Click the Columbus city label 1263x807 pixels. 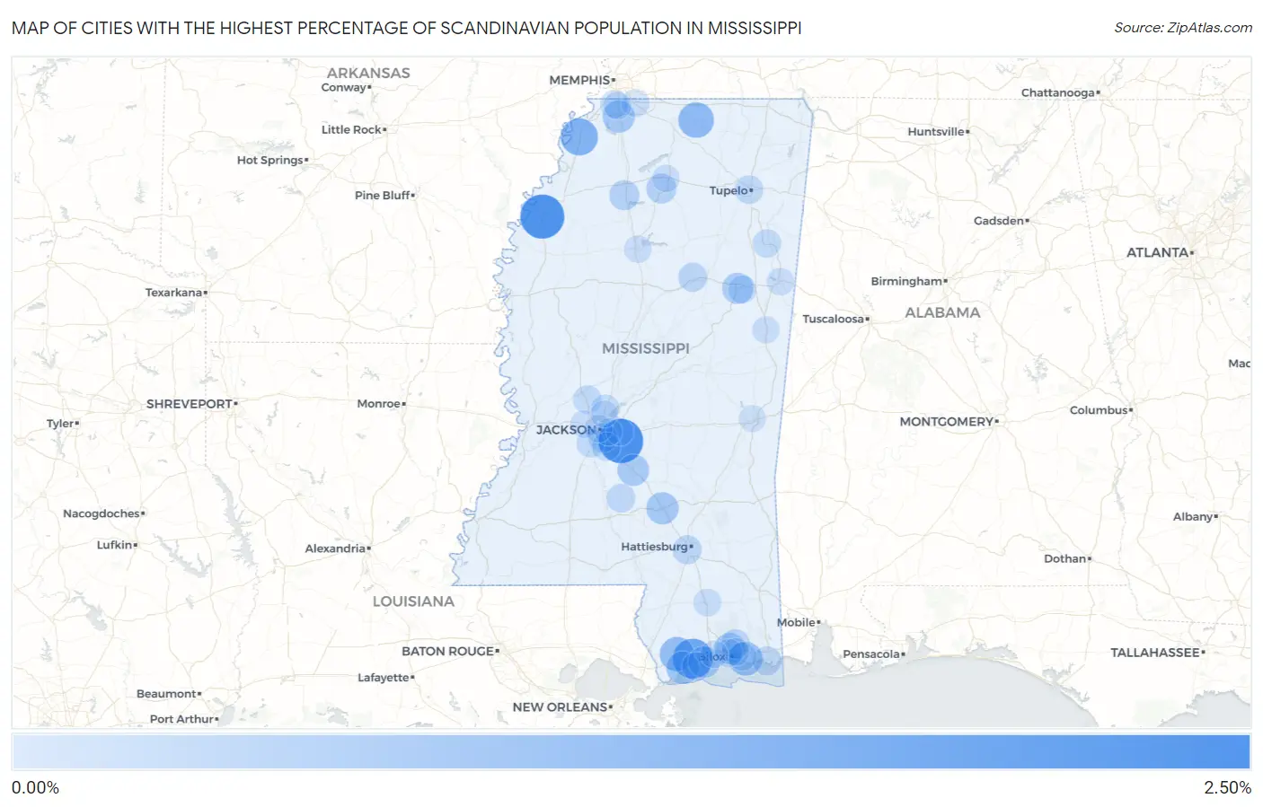(1099, 410)
